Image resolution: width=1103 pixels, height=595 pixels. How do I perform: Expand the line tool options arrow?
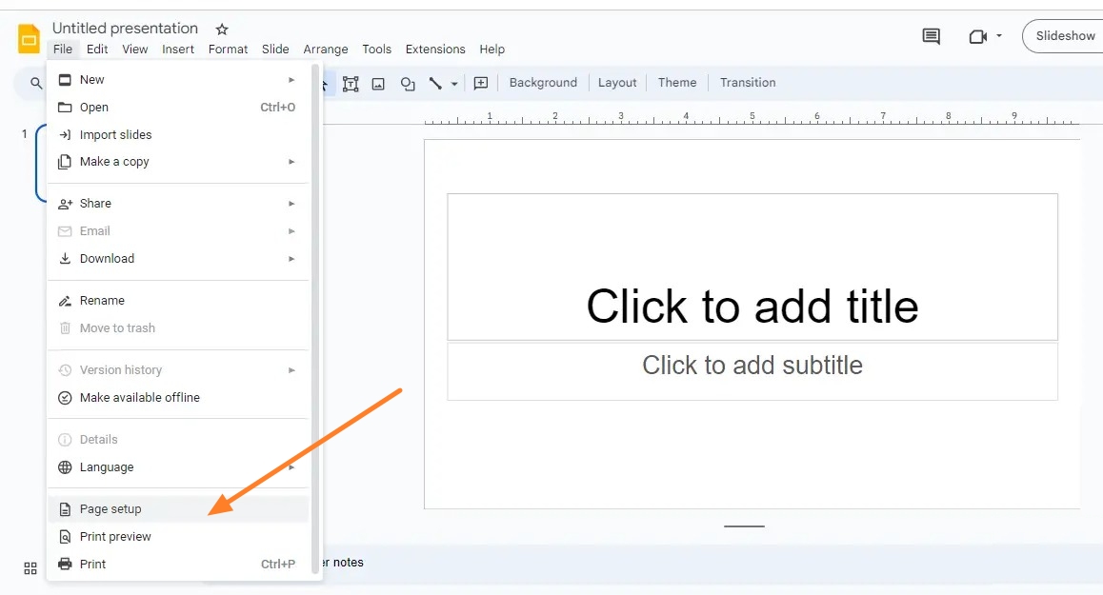452,83
